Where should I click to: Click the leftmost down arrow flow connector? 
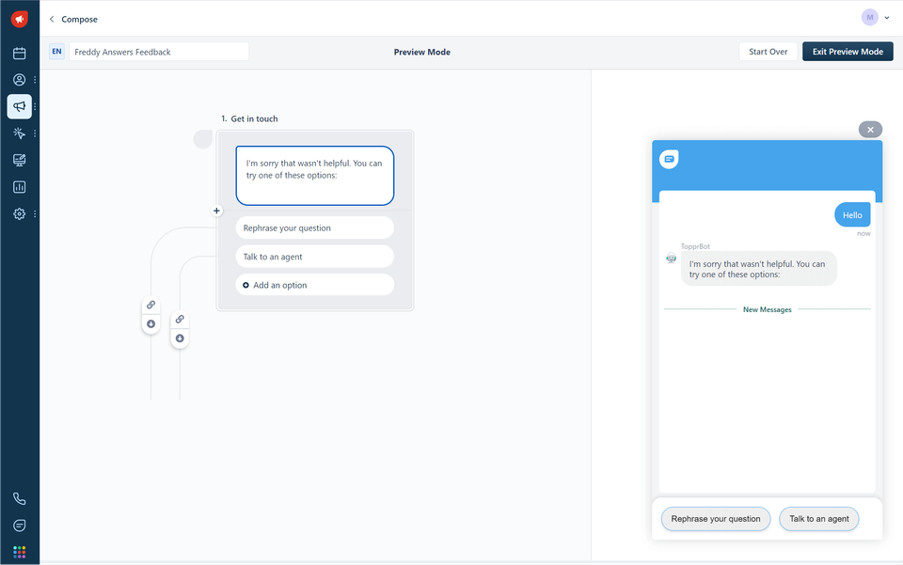pyautogui.click(x=150, y=324)
